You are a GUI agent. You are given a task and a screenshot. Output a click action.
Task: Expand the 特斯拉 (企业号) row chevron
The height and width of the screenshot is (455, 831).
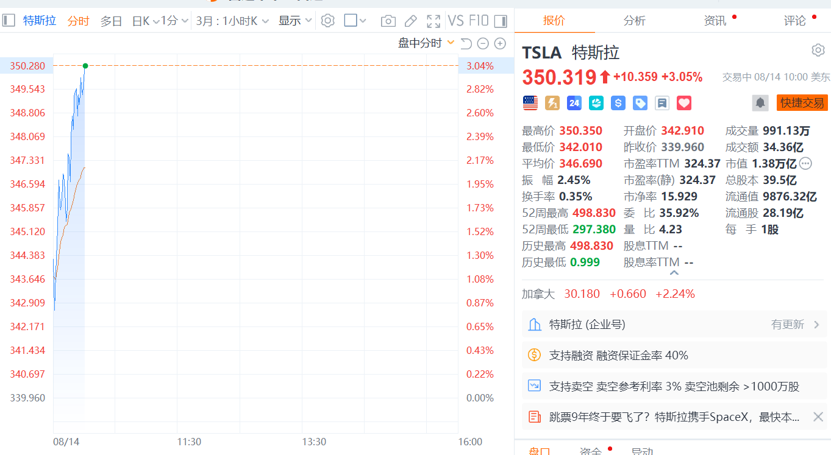pyautogui.click(x=817, y=325)
